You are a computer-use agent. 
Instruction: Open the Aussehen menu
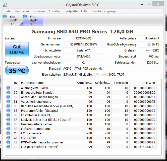pyautogui.click(x=55, y=11)
